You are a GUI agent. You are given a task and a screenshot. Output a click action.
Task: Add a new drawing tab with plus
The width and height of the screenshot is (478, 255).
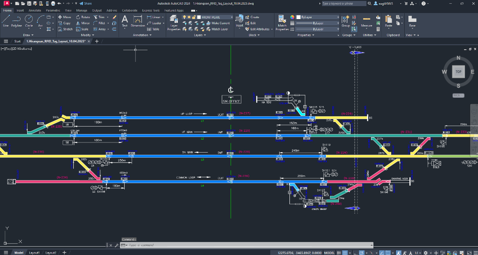click(97, 41)
